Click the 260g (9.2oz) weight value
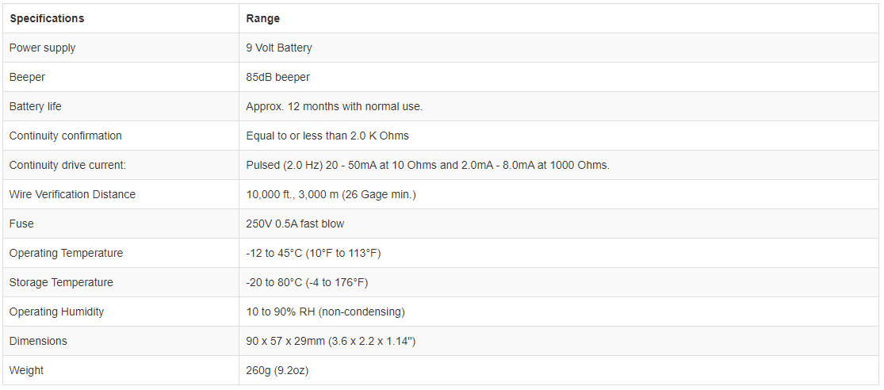The height and width of the screenshot is (390, 884). coord(277,370)
